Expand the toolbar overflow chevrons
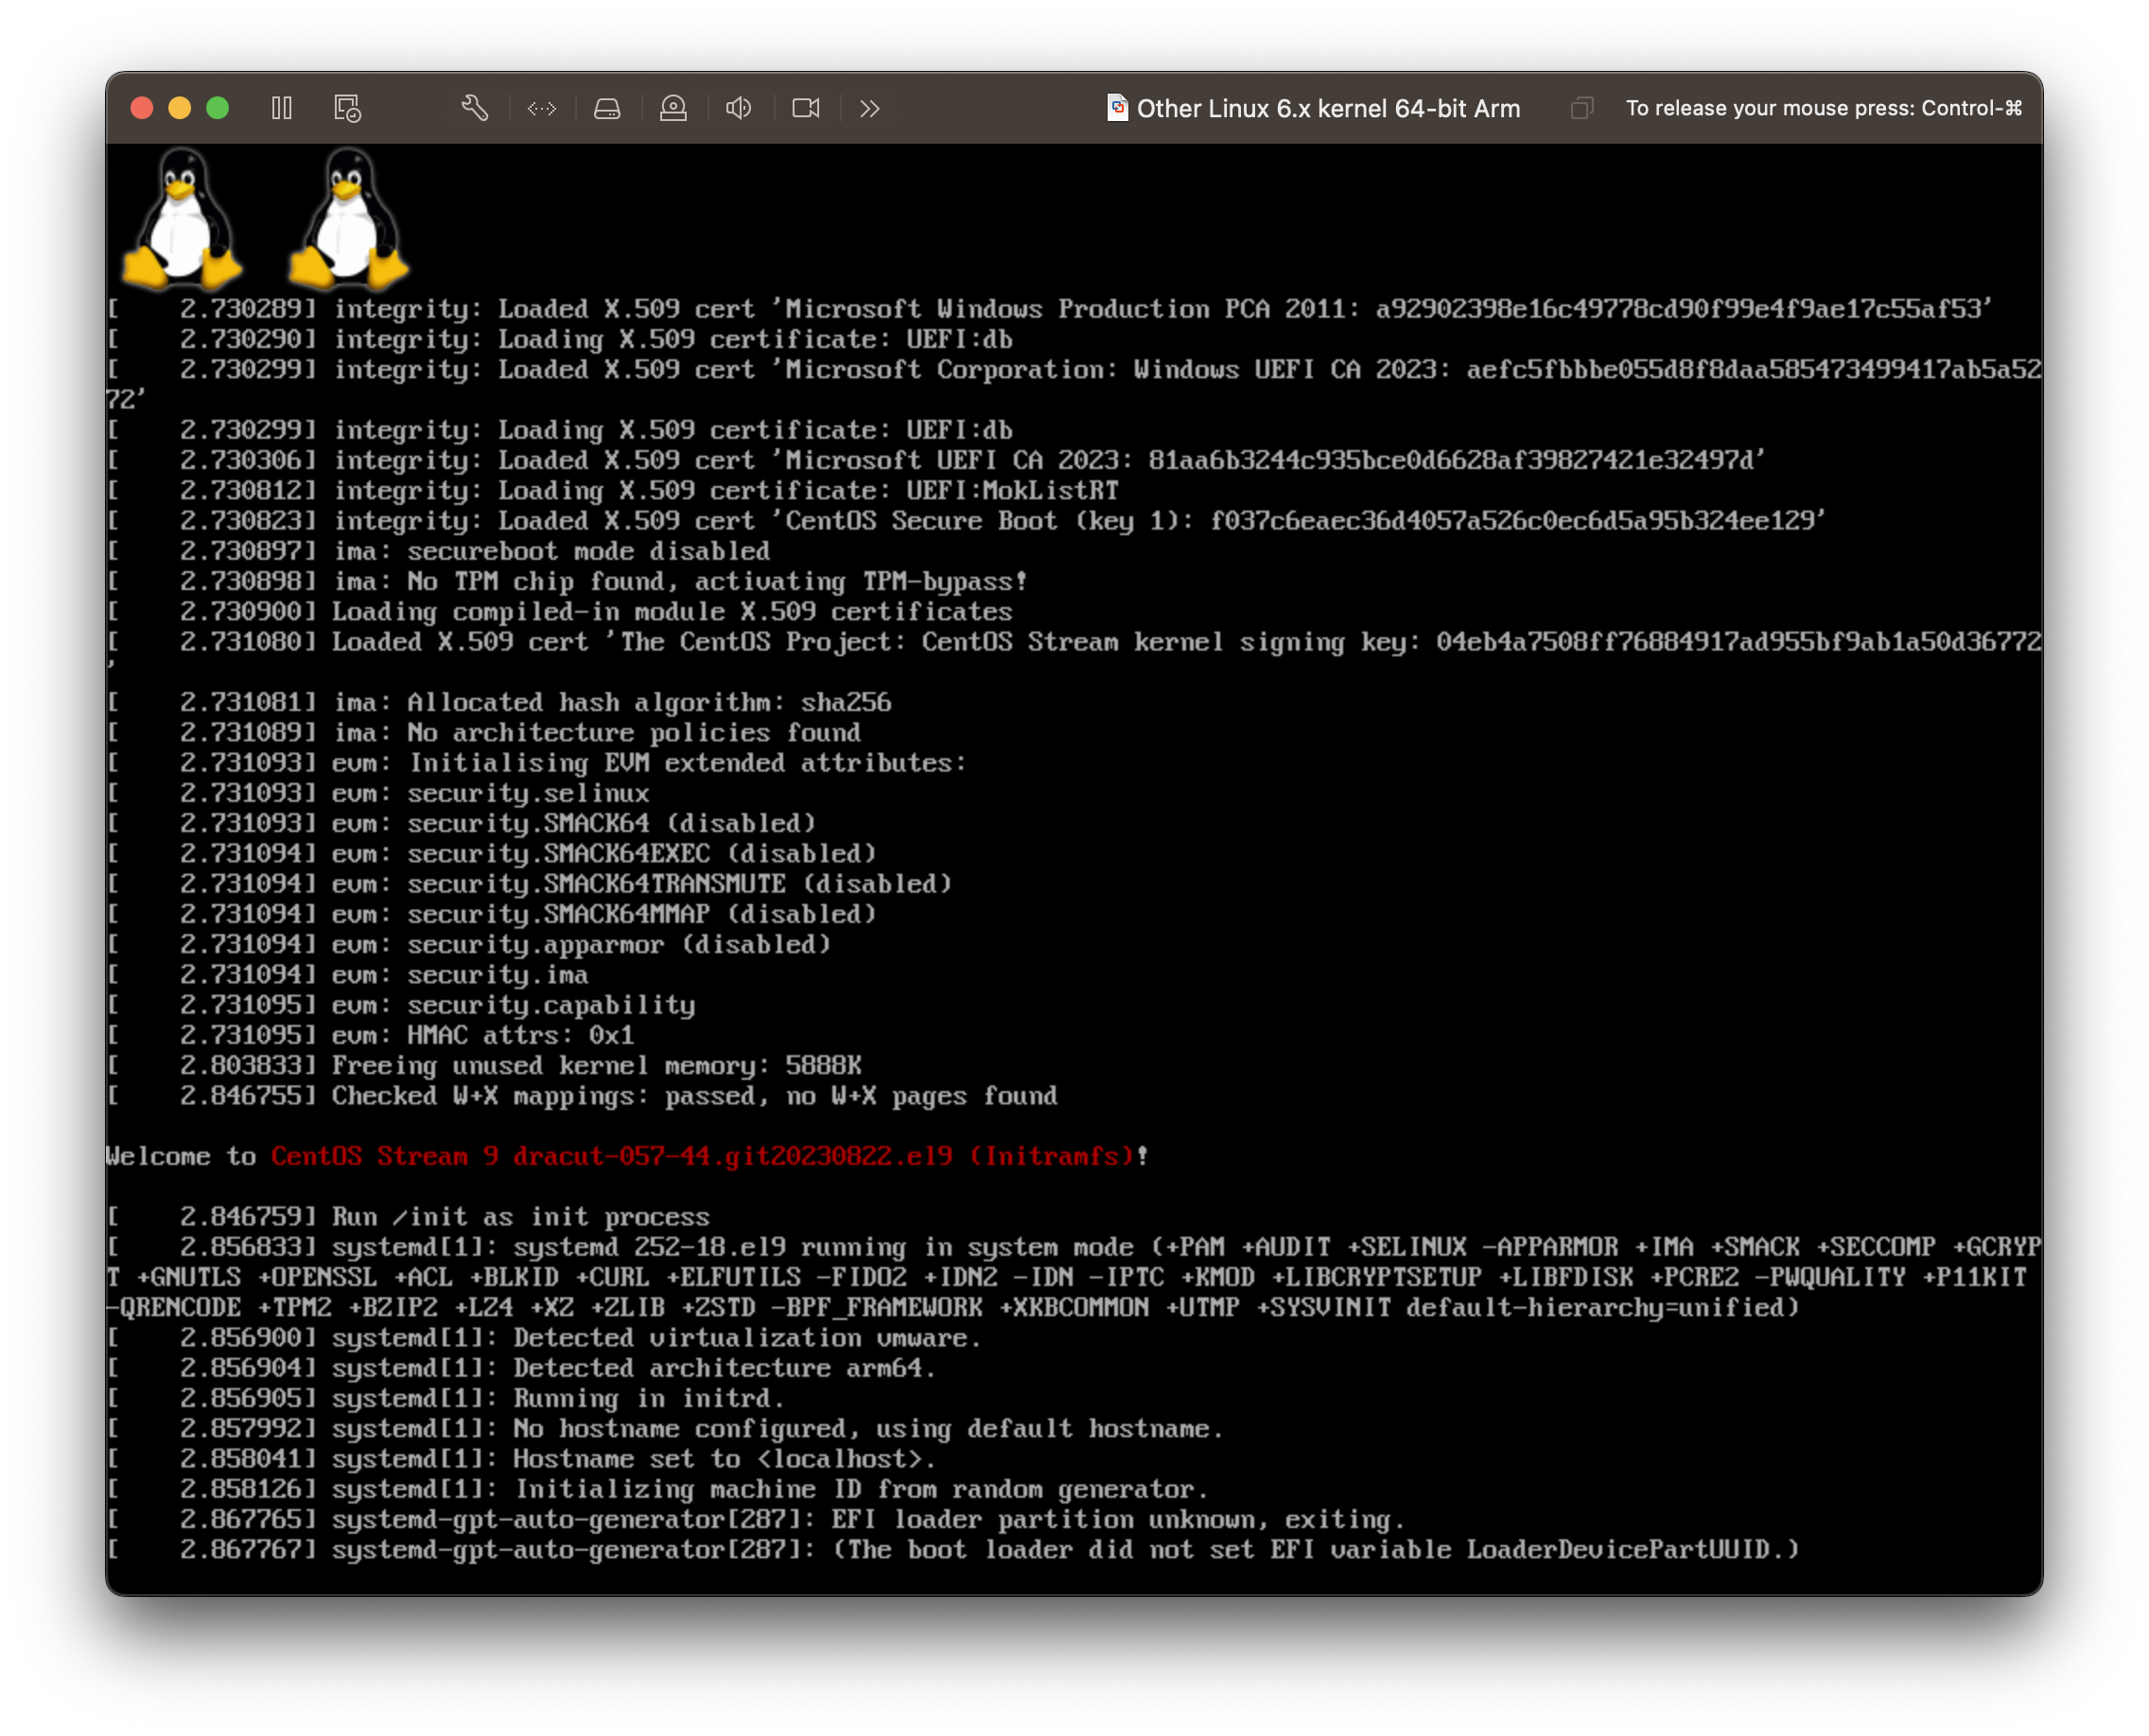 [x=869, y=108]
